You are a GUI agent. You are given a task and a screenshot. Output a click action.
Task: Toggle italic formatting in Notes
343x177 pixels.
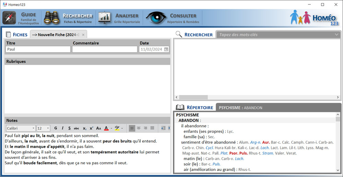(x=62, y=128)
